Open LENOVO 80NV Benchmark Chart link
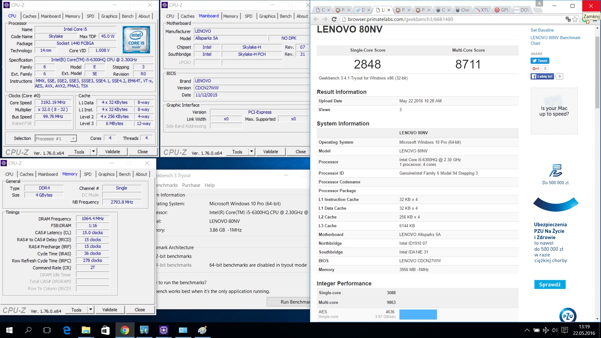This screenshot has height=338, width=601. pos(555,40)
